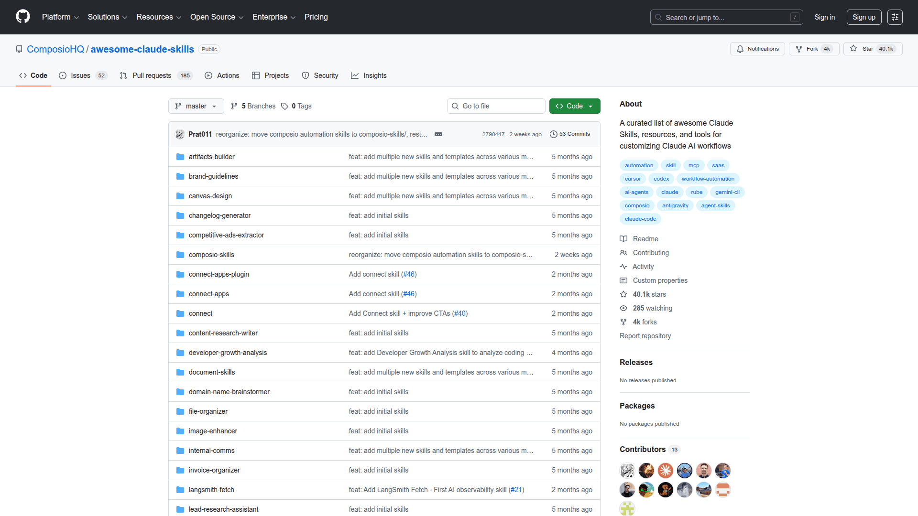View the 0 Tags link
This screenshot has height=516, width=918.
click(296, 106)
